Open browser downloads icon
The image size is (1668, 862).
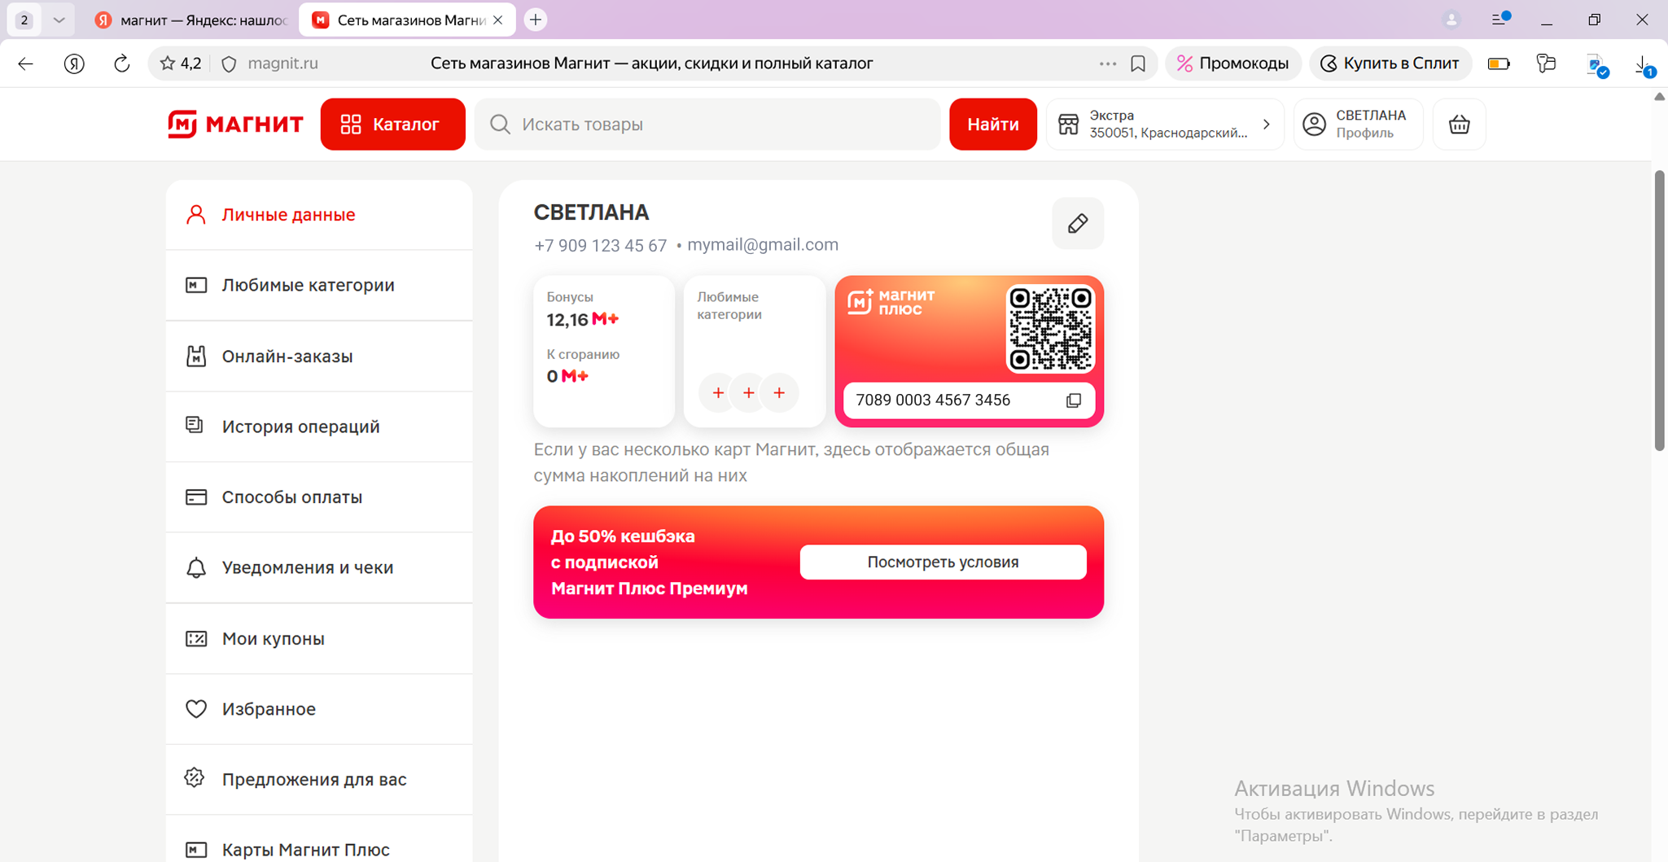tap(1643, 65)
